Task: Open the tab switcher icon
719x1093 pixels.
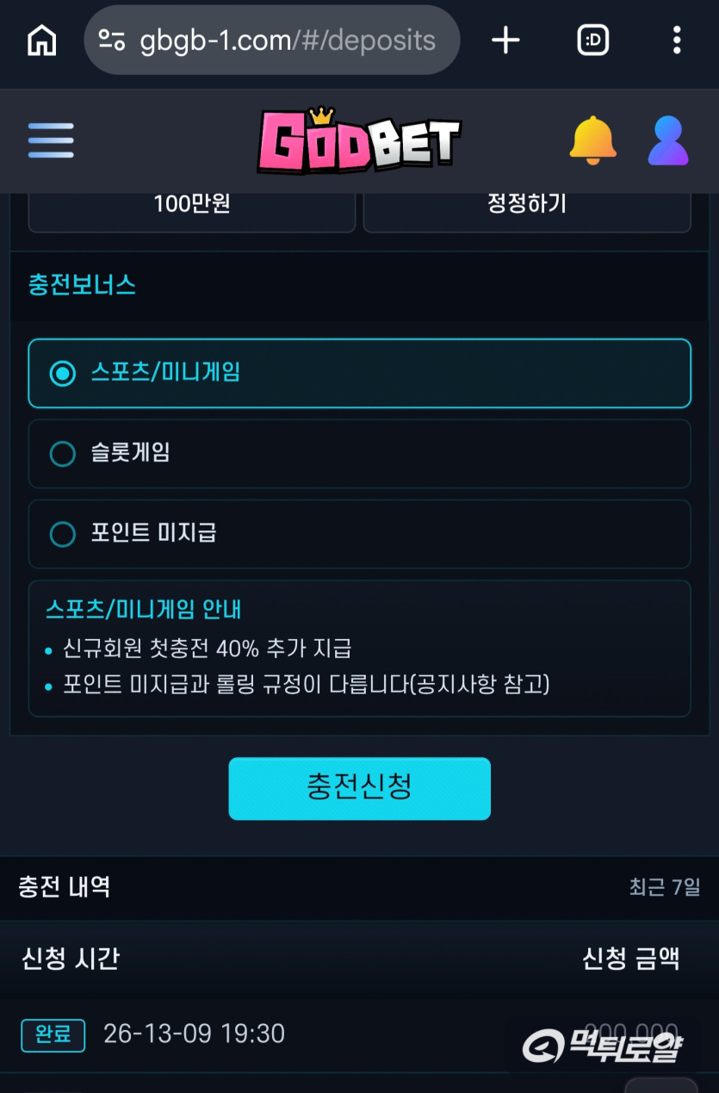Action: pos(593,40)
